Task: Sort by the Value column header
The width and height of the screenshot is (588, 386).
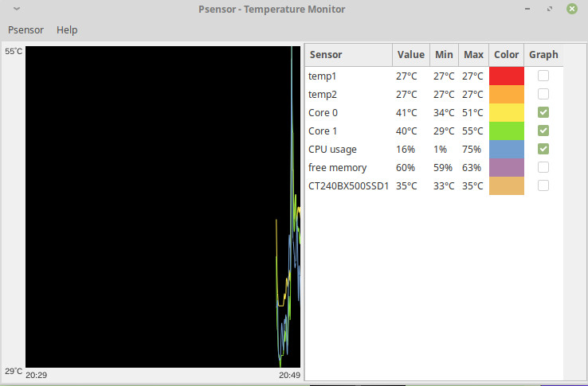Action: click(x=411, y=55)
